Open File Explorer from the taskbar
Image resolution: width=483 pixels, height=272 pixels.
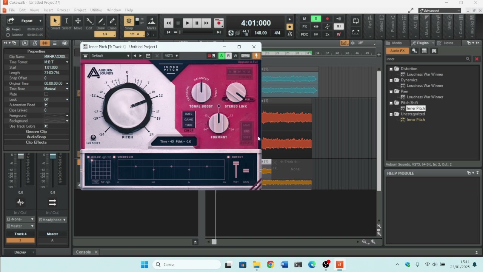click(257, 265)
